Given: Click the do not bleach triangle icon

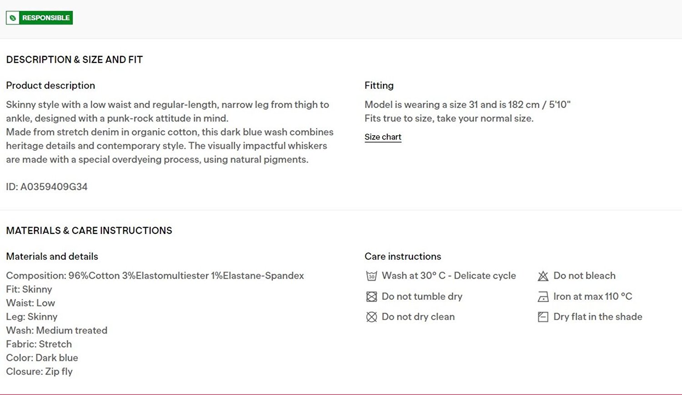Looking at the screenshot, I should pyautogui.click(x=543, y=276).
